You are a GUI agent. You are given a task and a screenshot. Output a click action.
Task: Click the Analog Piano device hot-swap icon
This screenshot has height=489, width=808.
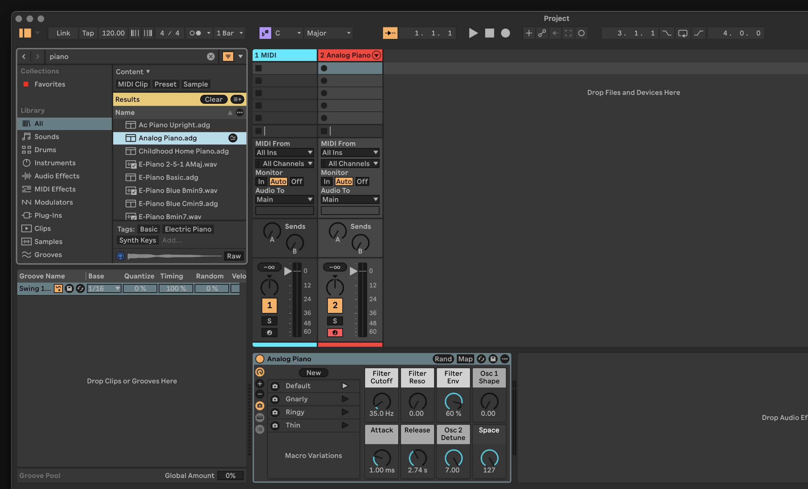[x=481, y=359]
